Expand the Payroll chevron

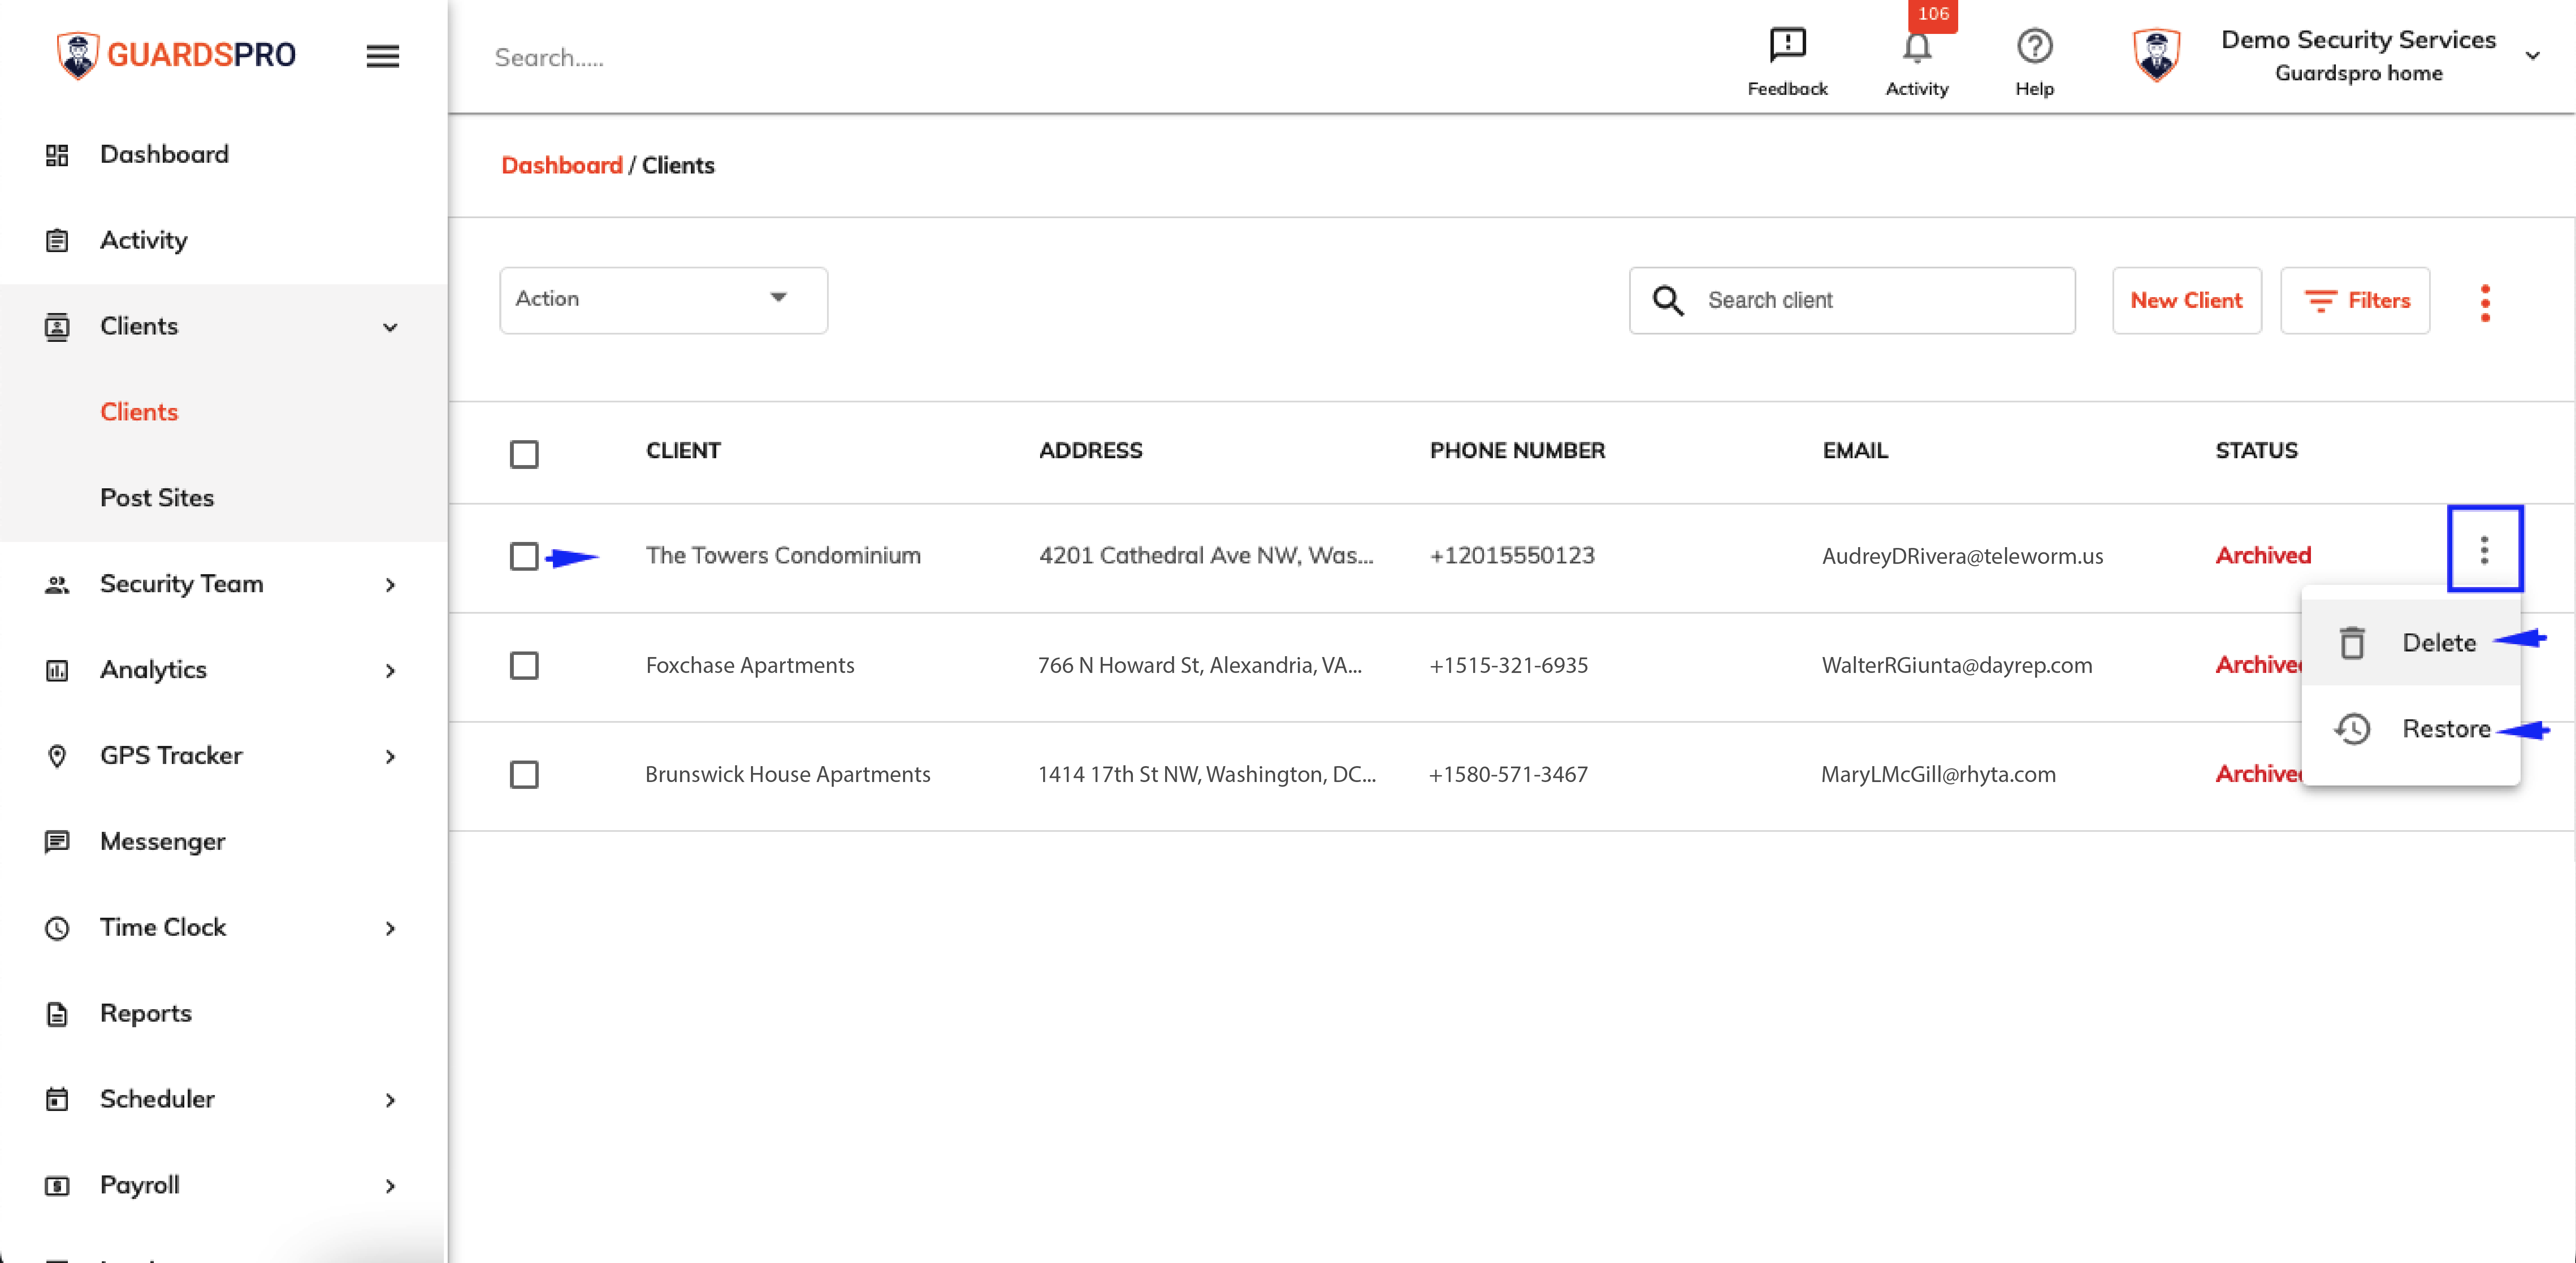coord(390,1186)
